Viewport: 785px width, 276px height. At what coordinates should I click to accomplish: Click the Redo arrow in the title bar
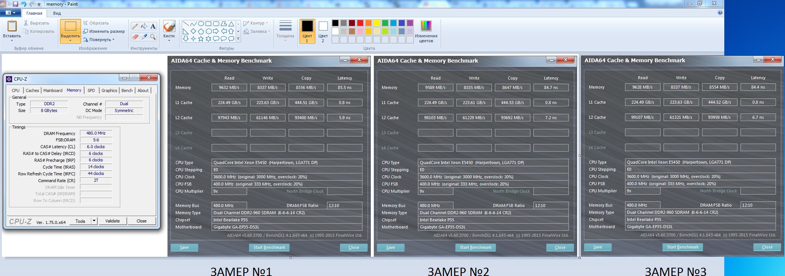32,4
